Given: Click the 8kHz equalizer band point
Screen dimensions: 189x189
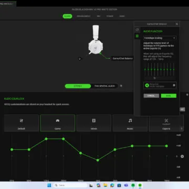Looking at the screenshot, I should coord(149,146).
